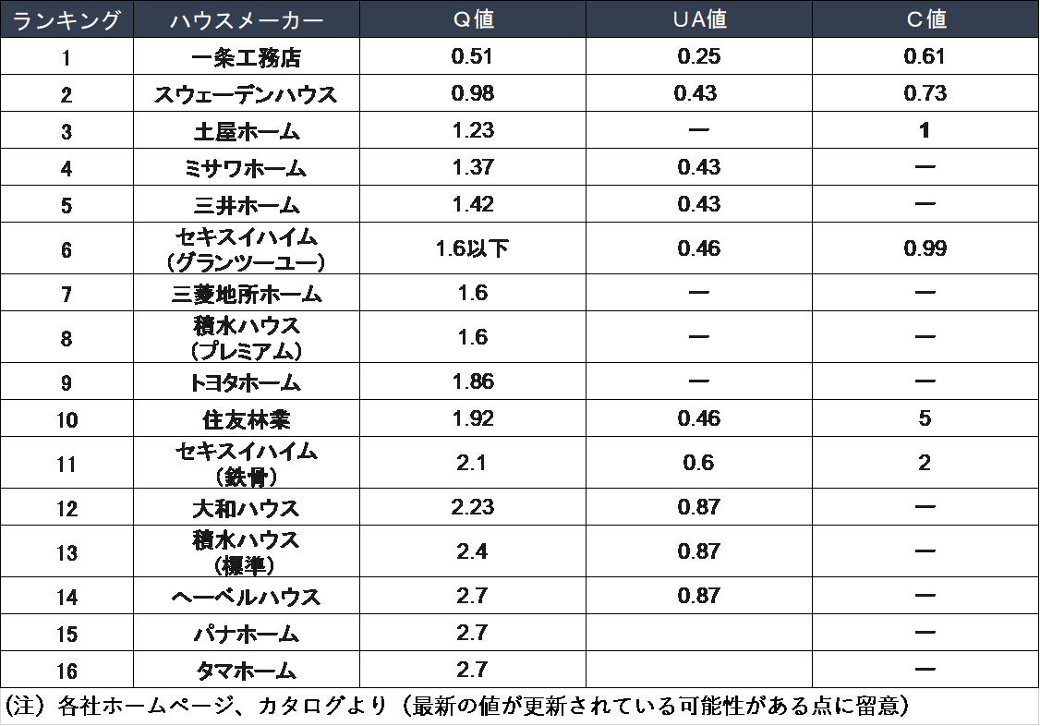
Task: Click C値 0.61 for 一条工務店
Action: point(924,56)
